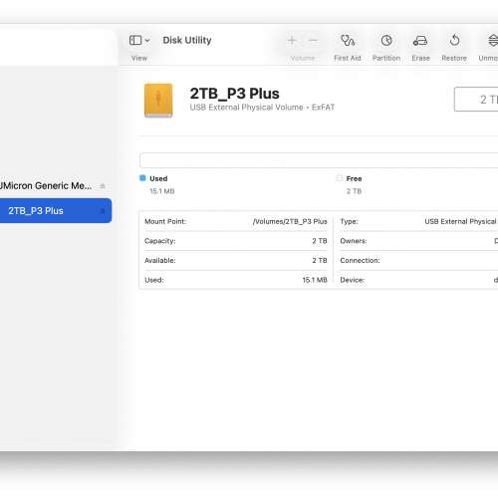
Task: Click the Restore arrow icon
Action: [x=454, y=41]
